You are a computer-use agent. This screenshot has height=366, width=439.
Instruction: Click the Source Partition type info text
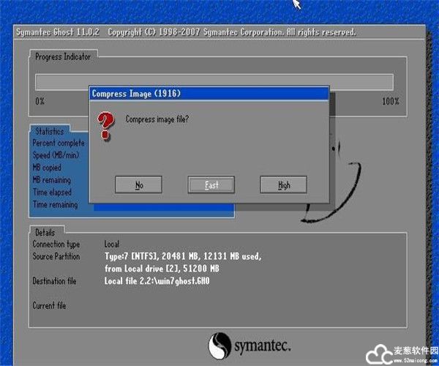click(182, 257)
